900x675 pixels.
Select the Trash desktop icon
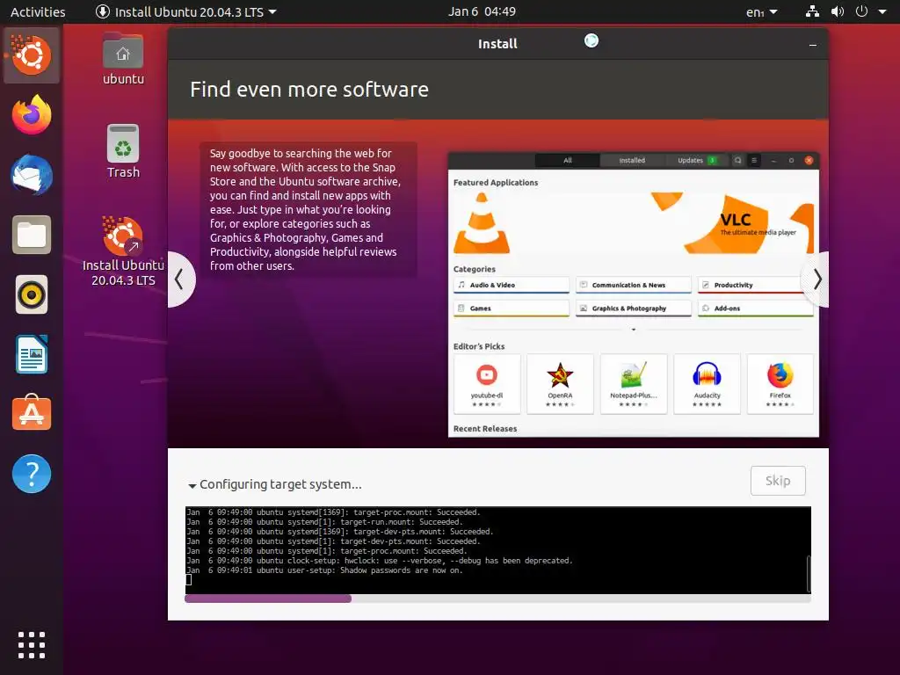click(x=123, y=151)
